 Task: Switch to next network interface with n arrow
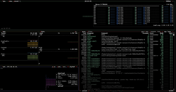click(x=76, y=67)
